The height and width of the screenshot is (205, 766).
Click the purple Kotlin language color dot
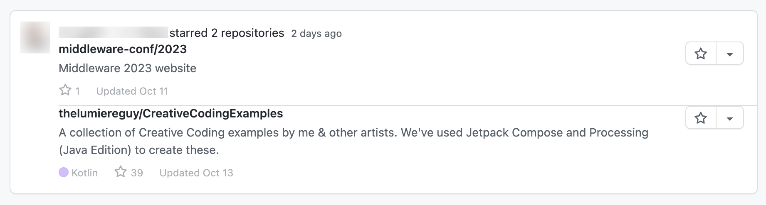click(x=64, y=172)
